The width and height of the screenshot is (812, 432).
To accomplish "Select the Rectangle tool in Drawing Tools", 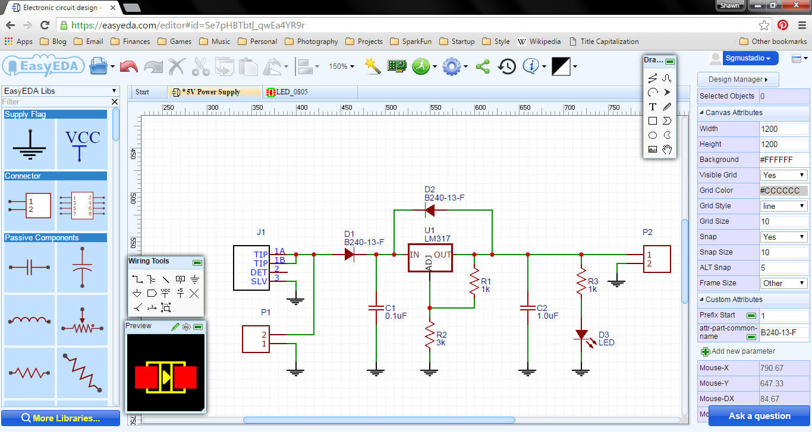I will pos(652,120).
